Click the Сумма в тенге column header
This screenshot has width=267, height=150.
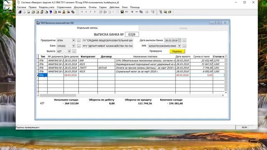click(x=202, y=57)
